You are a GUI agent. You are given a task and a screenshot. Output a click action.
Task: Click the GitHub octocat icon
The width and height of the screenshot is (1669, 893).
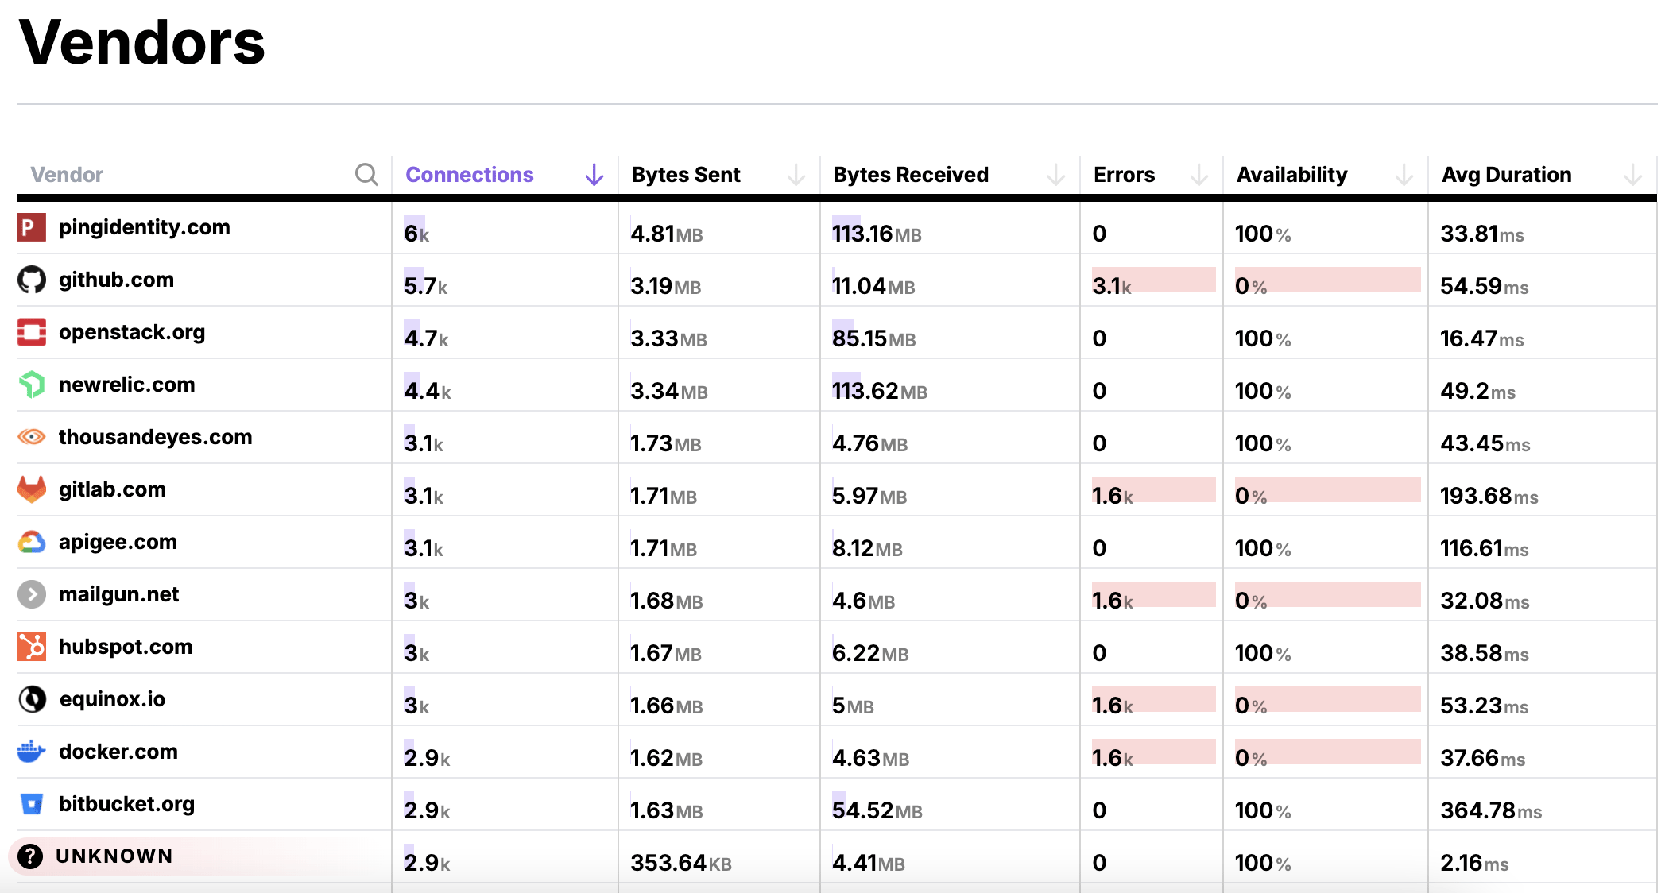pyautogui.click(x=32, y=280)
